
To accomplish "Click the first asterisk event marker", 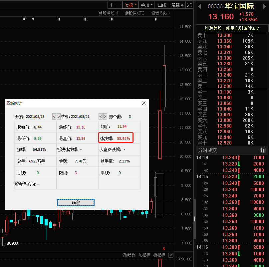I will (x=24, y=19).
